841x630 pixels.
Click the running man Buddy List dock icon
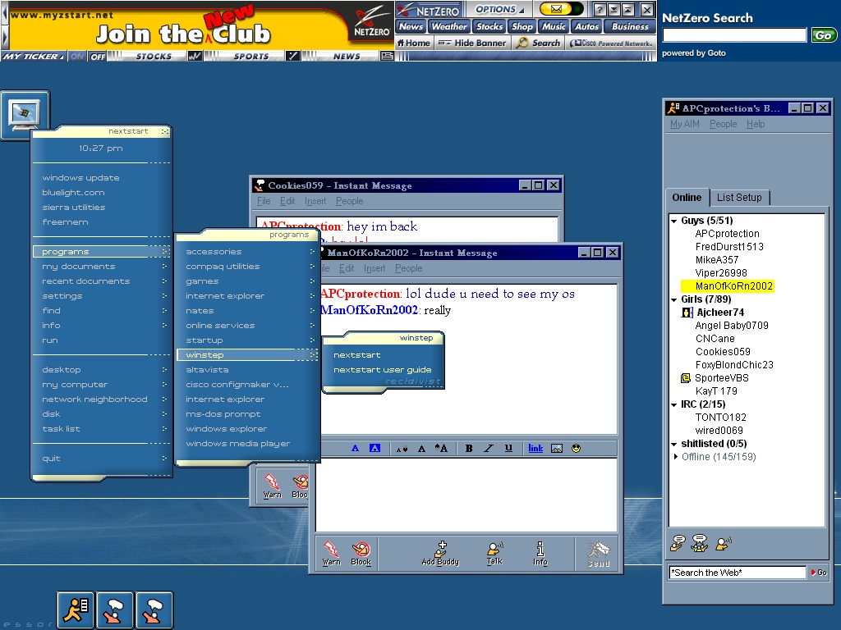(x=76, y=609)
